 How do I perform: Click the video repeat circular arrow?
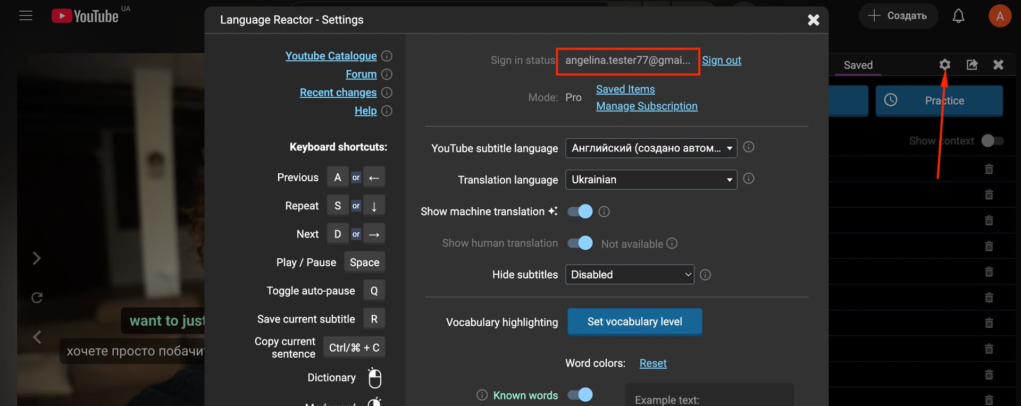[x=37, y=298]
